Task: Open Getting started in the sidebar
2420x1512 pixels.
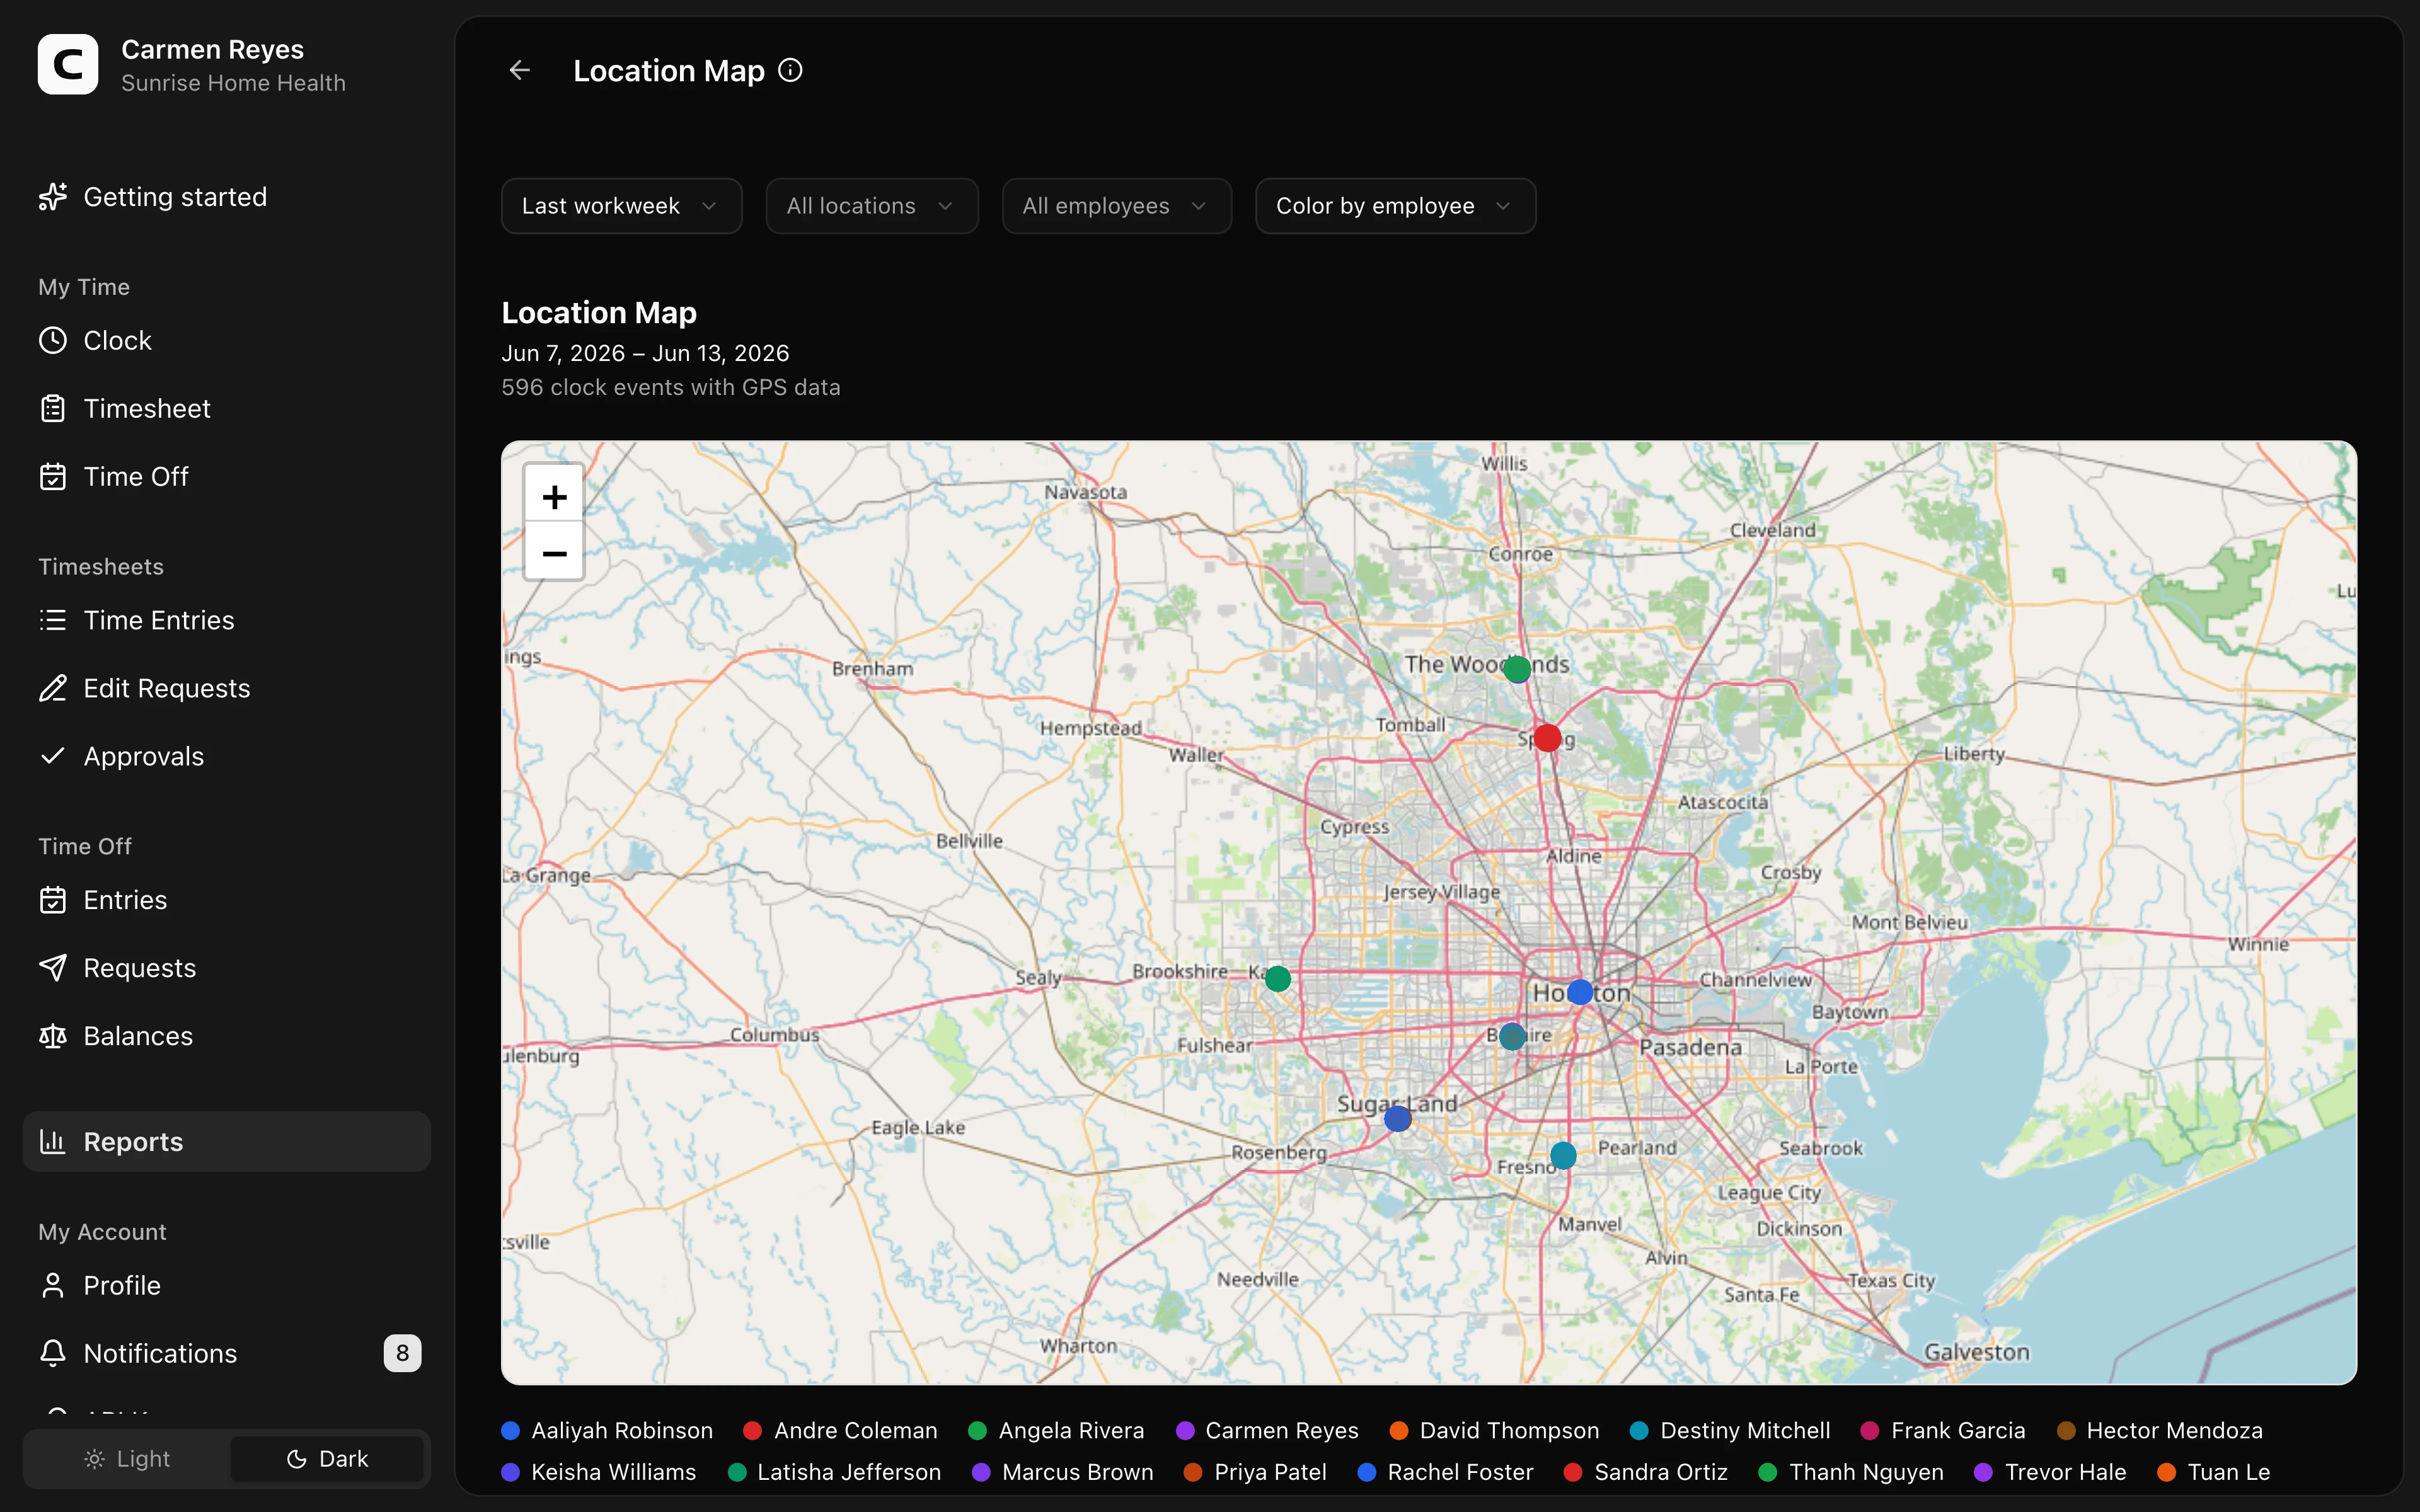Action: coord(226,197)
